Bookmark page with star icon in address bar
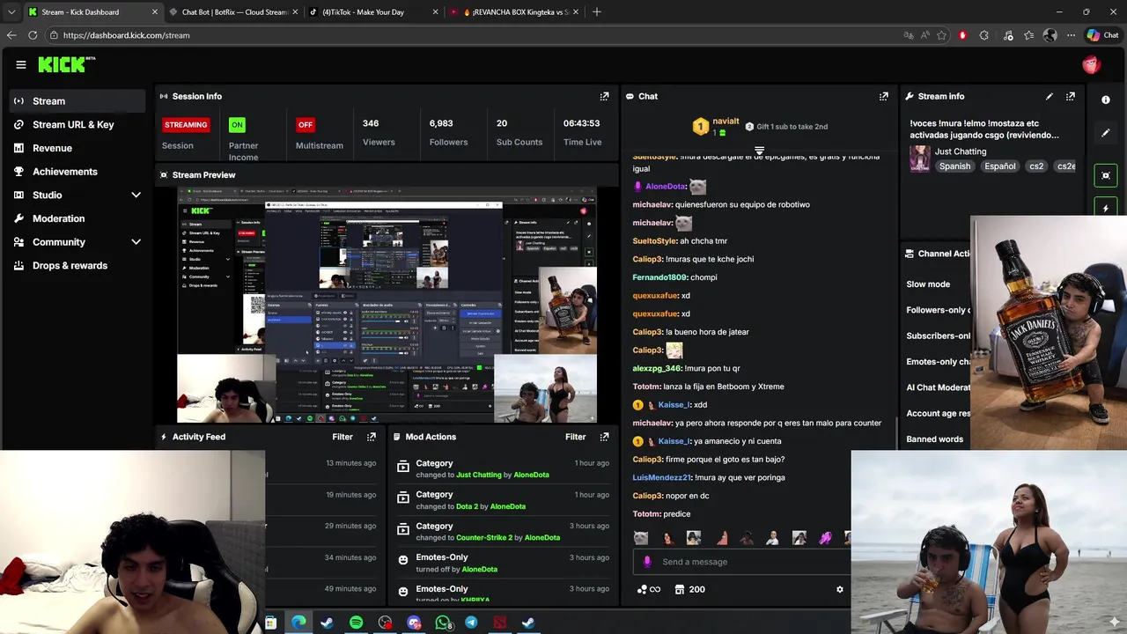 pyautogui.click(x=941, y=35)
